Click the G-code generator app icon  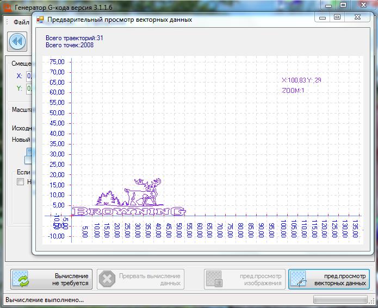pos(8,8)
